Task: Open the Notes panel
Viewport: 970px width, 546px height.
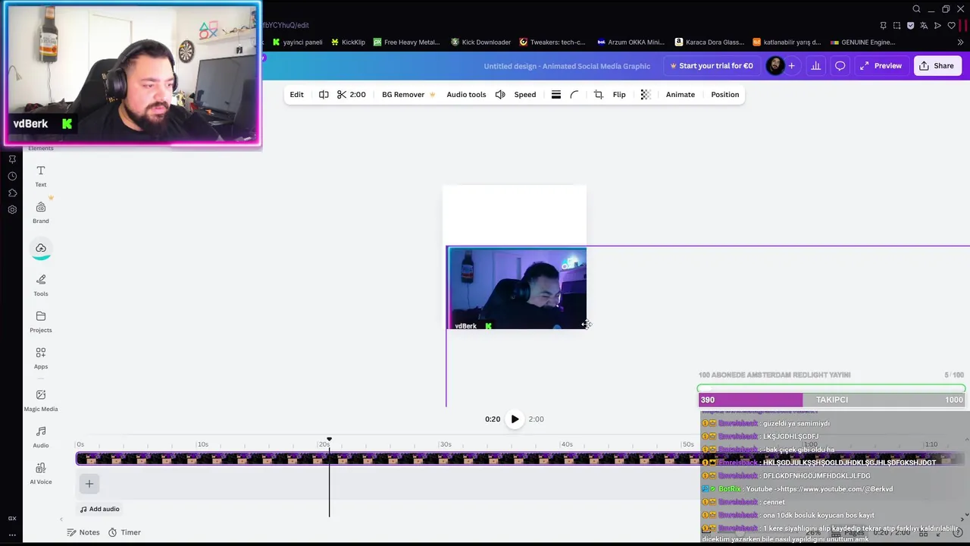Action: [x=83, y=532]
